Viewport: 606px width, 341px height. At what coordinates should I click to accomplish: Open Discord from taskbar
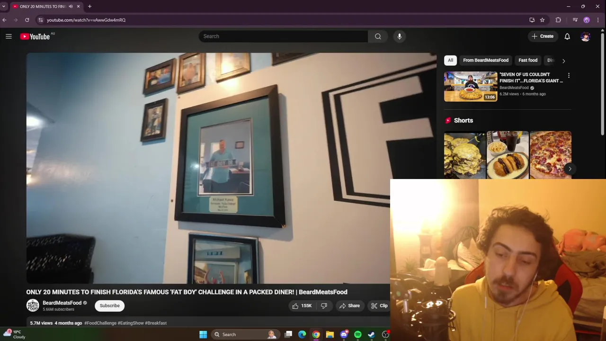(344, 334)
